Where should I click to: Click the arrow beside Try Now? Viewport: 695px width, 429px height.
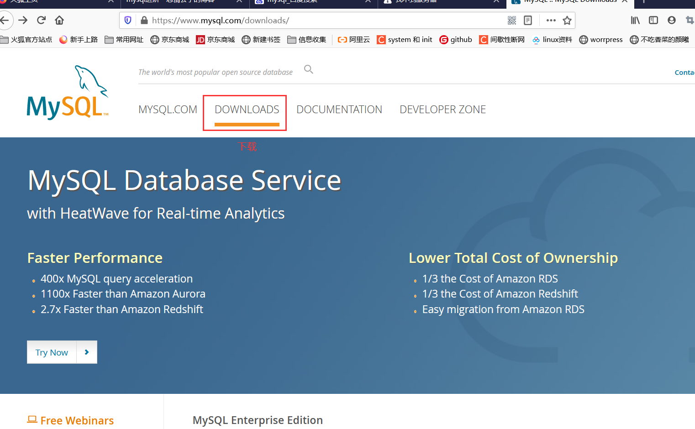click(87, 352)
